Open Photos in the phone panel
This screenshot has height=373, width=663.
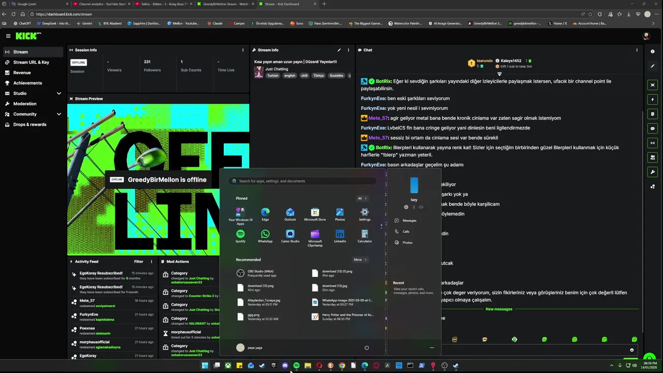[403, 242]
